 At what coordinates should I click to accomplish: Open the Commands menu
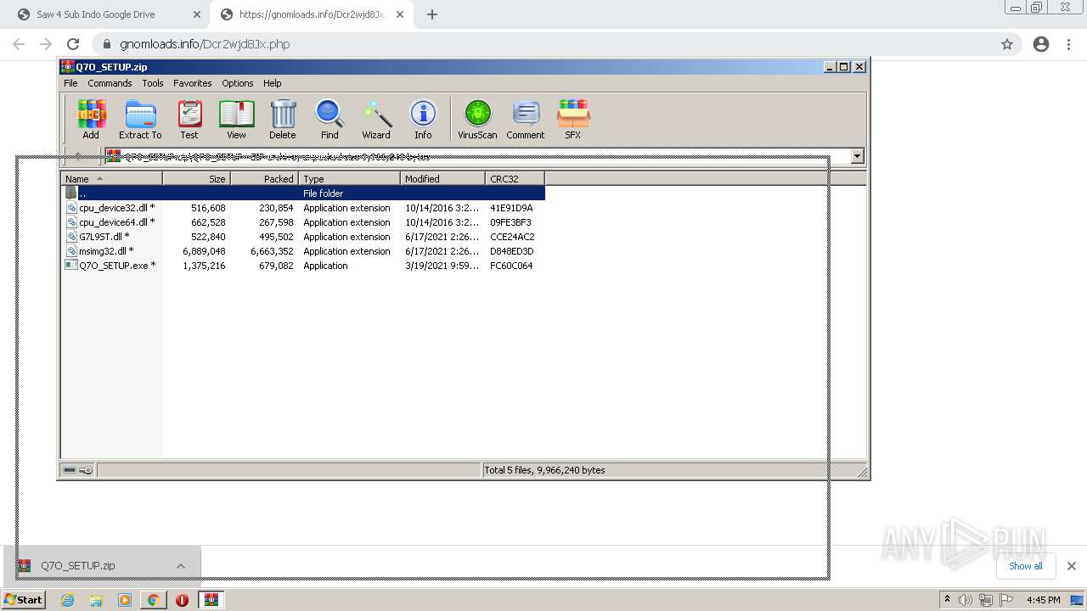tap(110, 83)
